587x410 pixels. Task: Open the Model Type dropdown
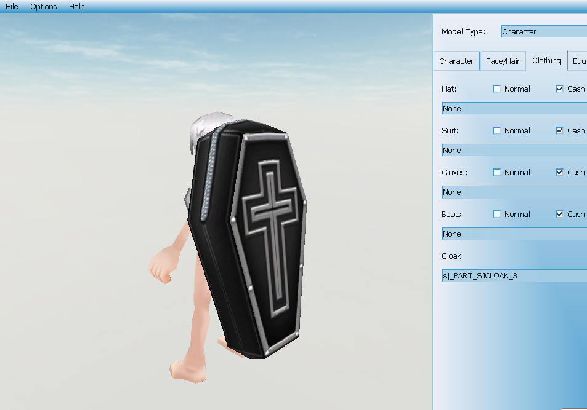543,32
